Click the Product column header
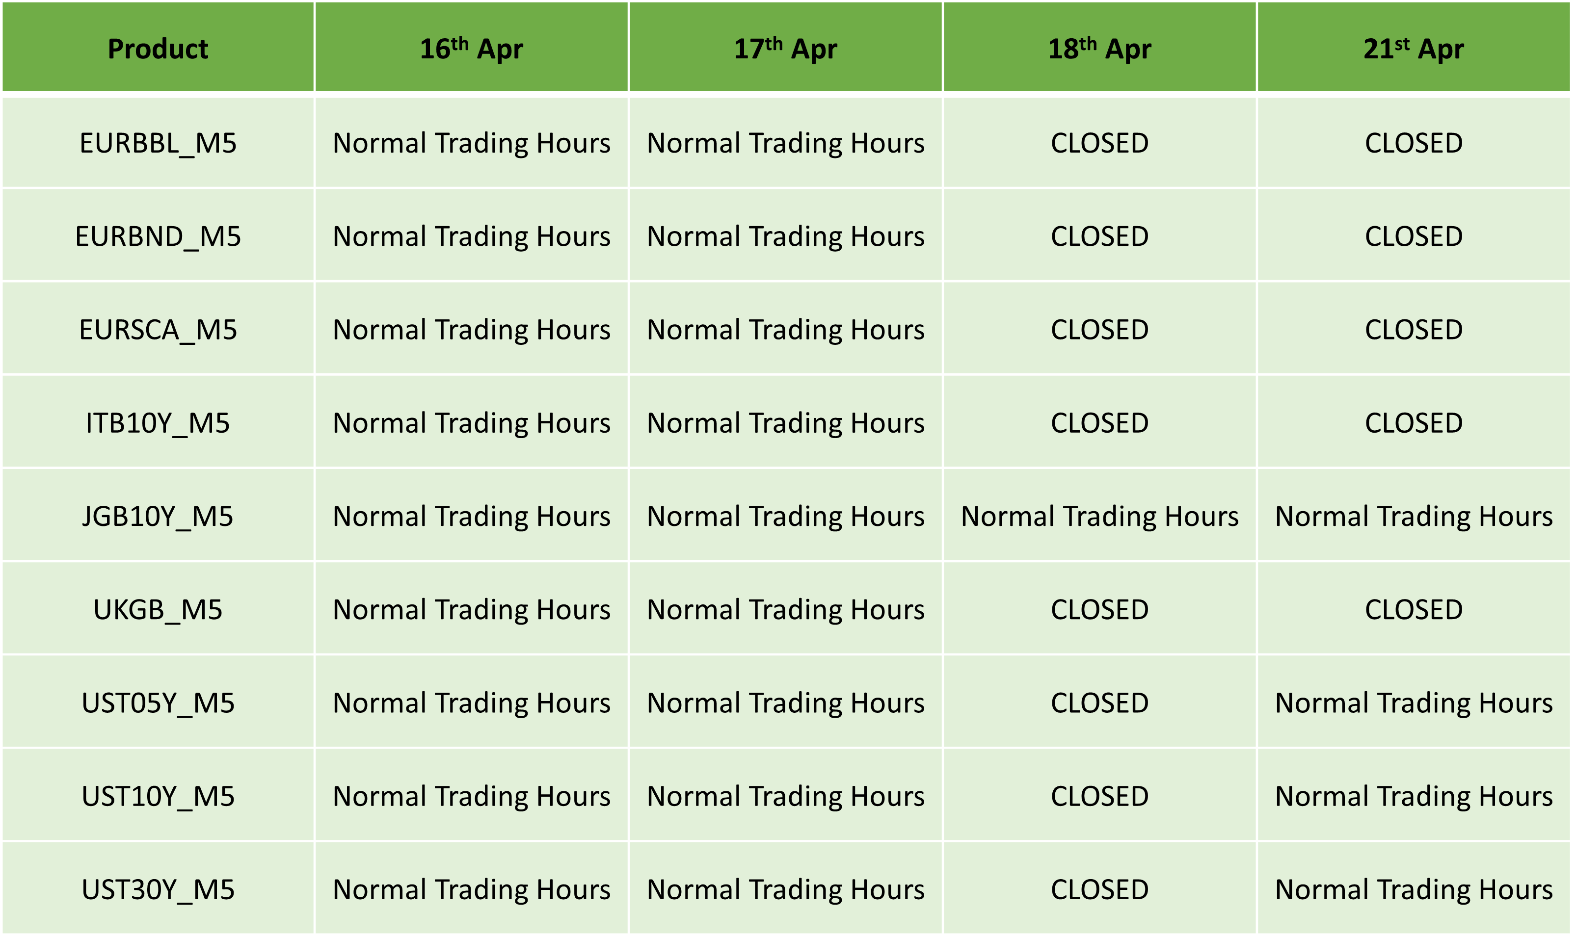The width and height of the screenshot is (1576, 937). coord(158,48)
